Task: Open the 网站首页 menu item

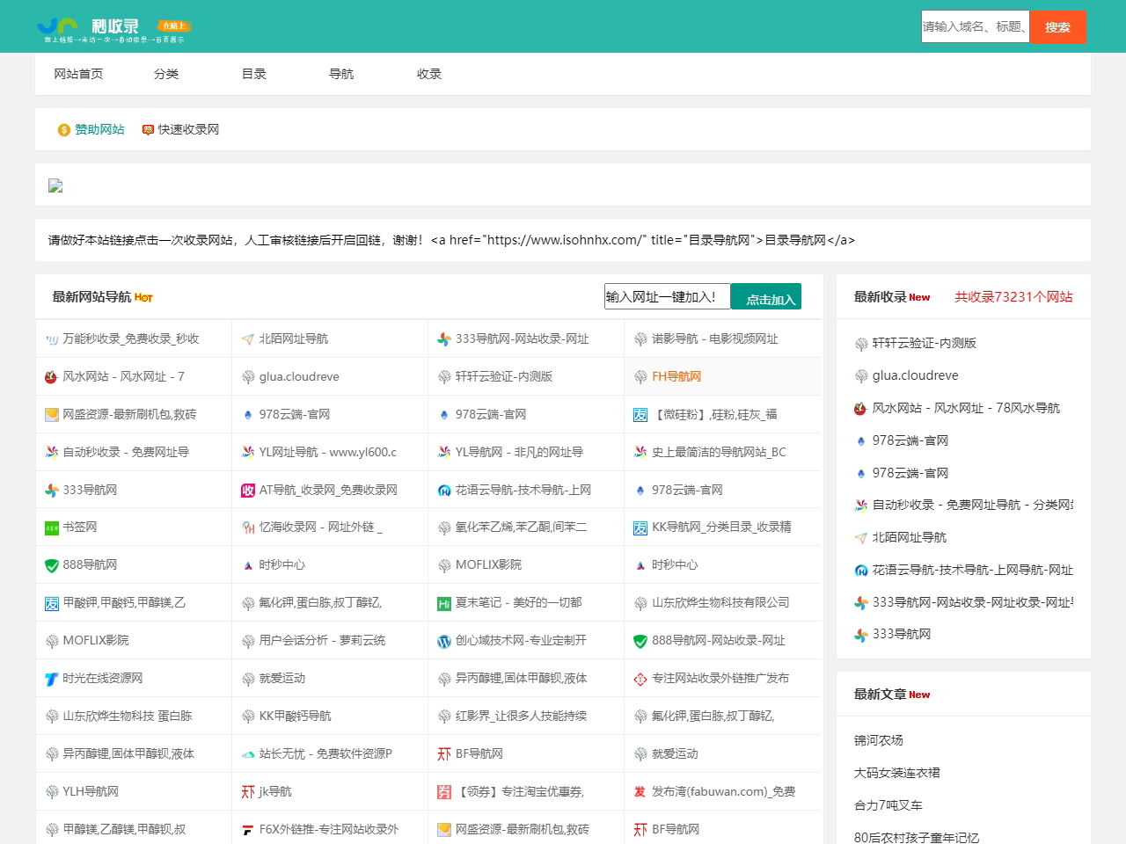Action: coord(77,74)
